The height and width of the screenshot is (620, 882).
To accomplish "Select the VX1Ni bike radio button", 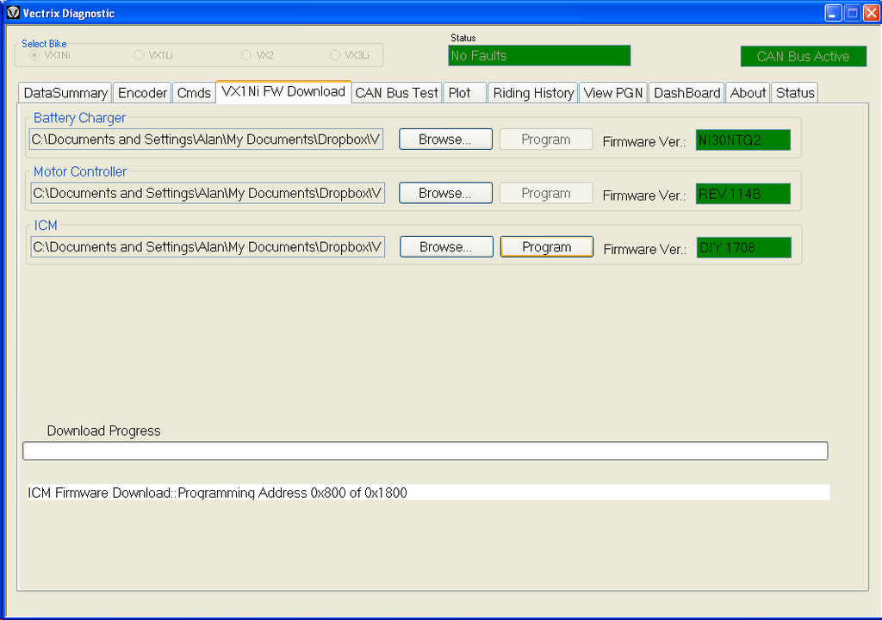I will coord(34,55).
